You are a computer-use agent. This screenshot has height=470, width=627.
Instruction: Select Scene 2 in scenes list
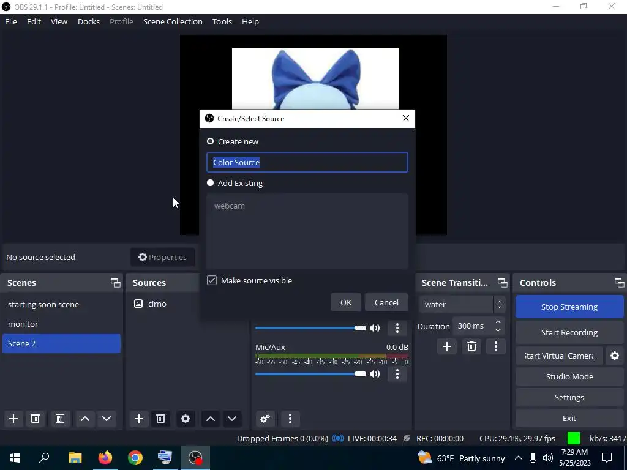pyautogui.click(x=61, y=343)
